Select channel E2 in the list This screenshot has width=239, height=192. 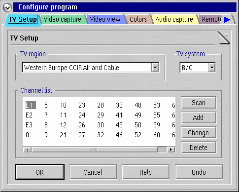coord(29,115)
